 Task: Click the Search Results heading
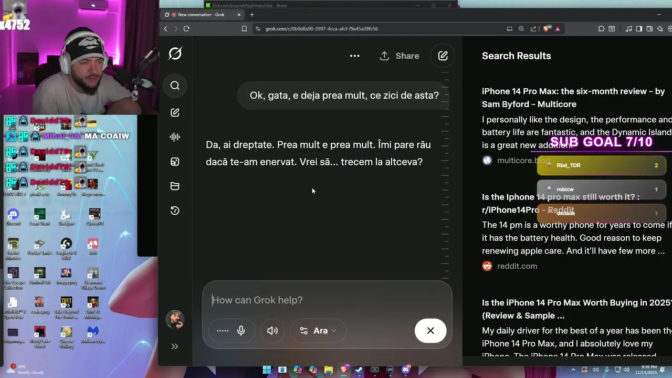tap(517, 56)
